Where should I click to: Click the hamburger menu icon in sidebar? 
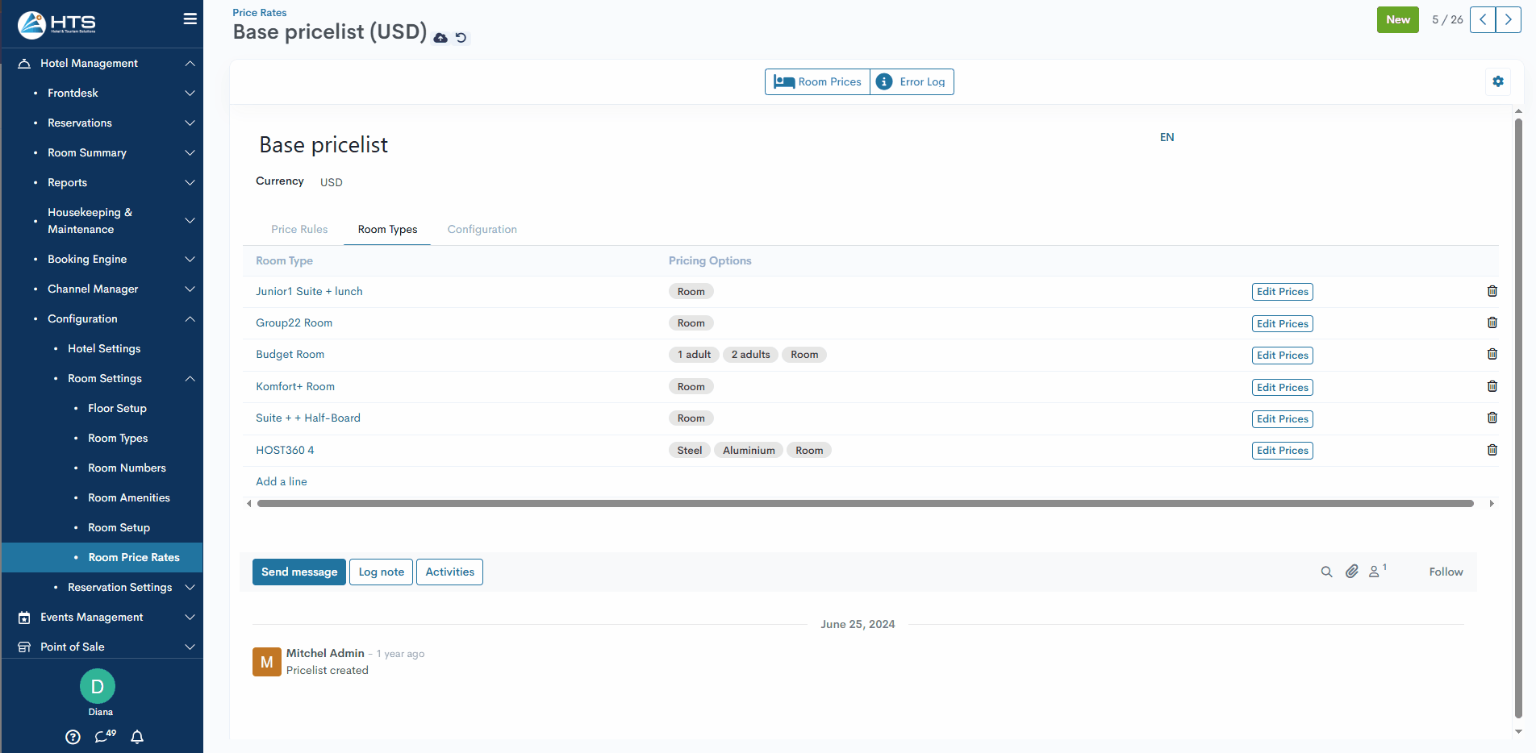coord(190,19)
